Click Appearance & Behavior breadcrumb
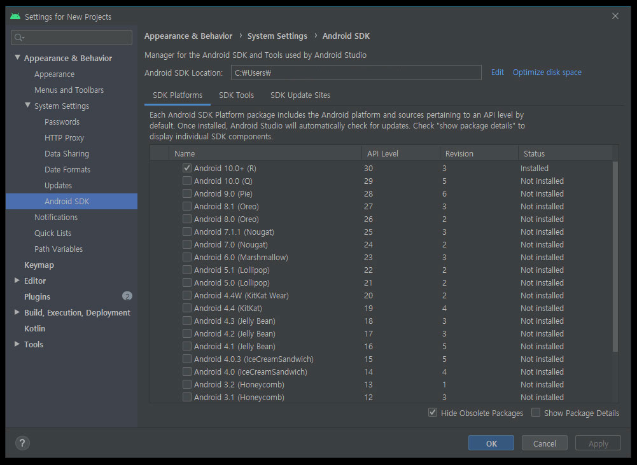The image size is (637, 465). (x=188, y=36)
